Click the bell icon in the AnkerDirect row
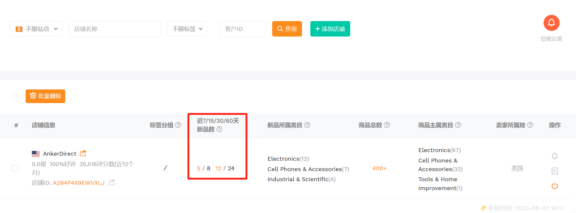Screen dimensions: 576x213 [555, 156]
